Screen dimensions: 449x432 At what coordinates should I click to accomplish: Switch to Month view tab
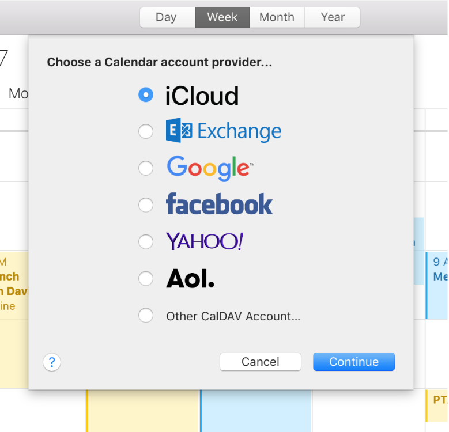point(277,17)
